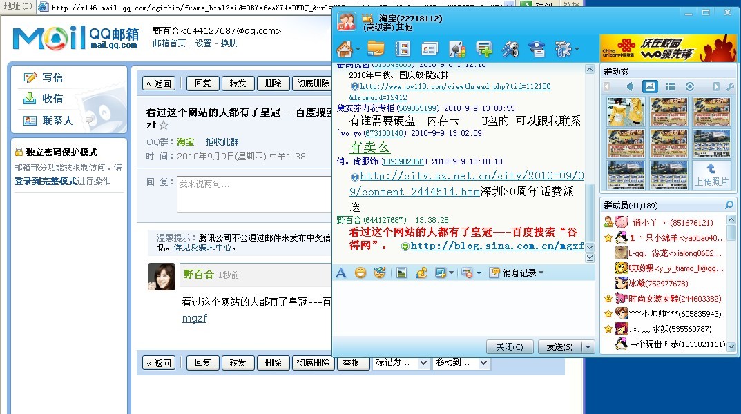Click the group home house icon
The height and width of the screenshot is (414, 741).
coord(345,49)
